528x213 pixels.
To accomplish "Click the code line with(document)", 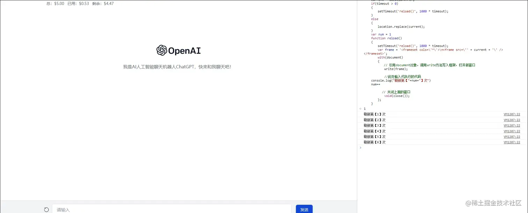I will (390, 58).
